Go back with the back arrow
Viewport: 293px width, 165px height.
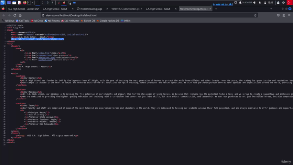click(x=4, y=15)
